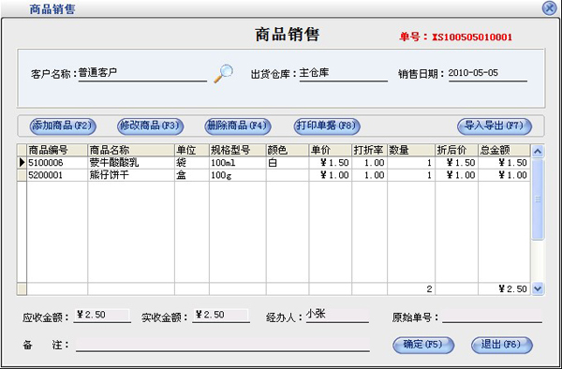Click the vertical scrollbar thumb of the table
Viewport: 562px width, 369px height.
(x=538, y=199)
